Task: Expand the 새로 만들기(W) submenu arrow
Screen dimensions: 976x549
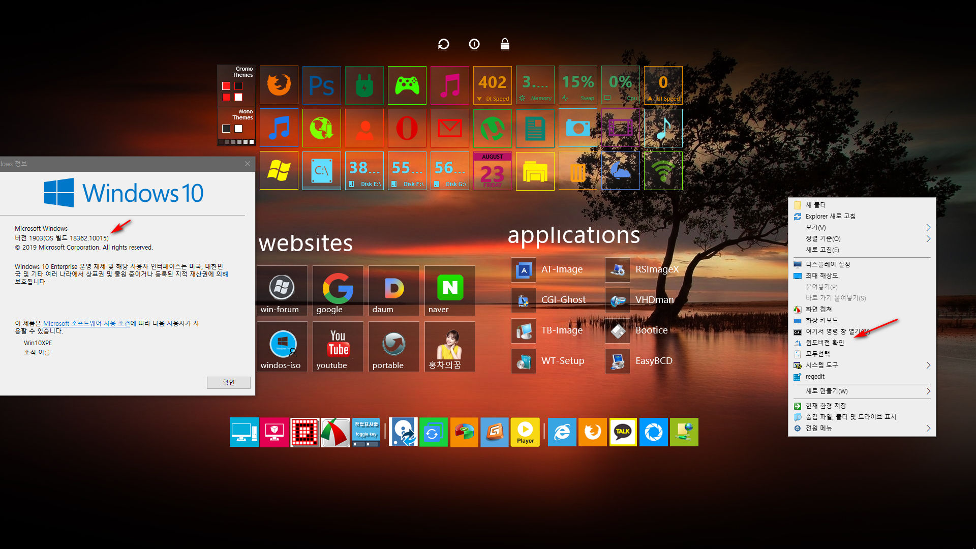Action: pyautogui.click(x=928, y=391)
